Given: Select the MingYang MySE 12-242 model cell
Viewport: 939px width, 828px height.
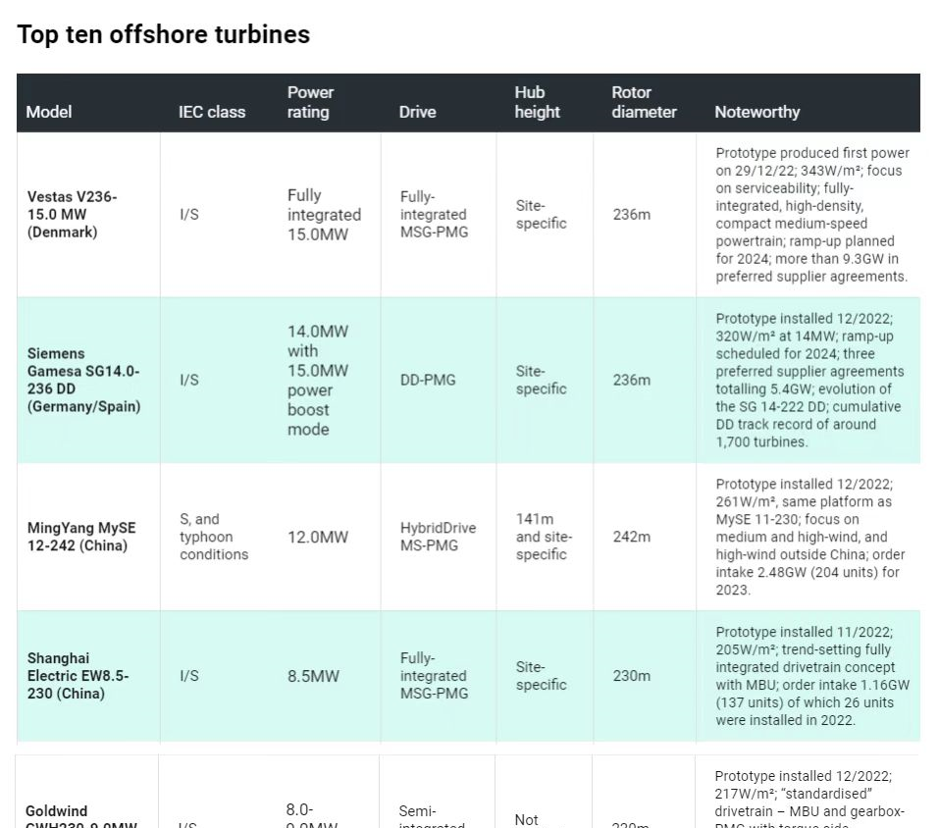Looking at the screenshot, I should tap(81, 536).
